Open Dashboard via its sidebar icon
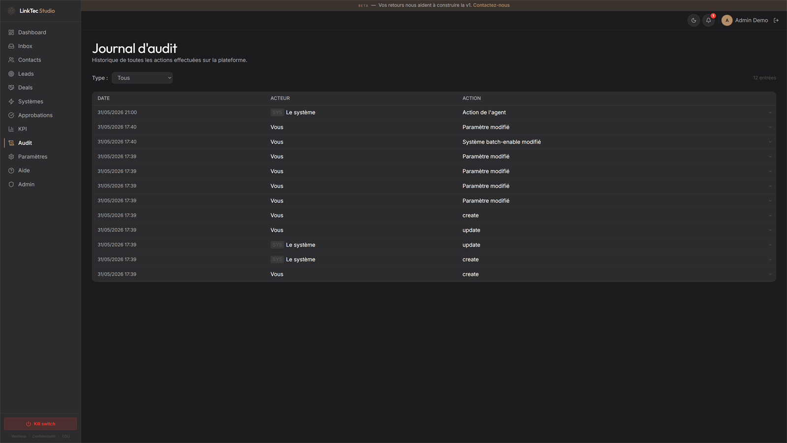 click(11, 32)
